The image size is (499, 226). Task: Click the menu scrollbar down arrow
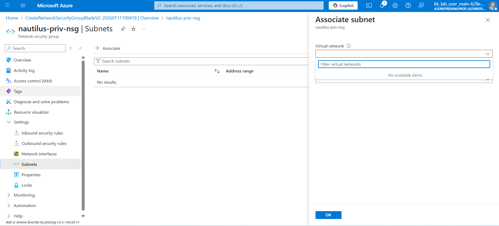pos(83,216)
